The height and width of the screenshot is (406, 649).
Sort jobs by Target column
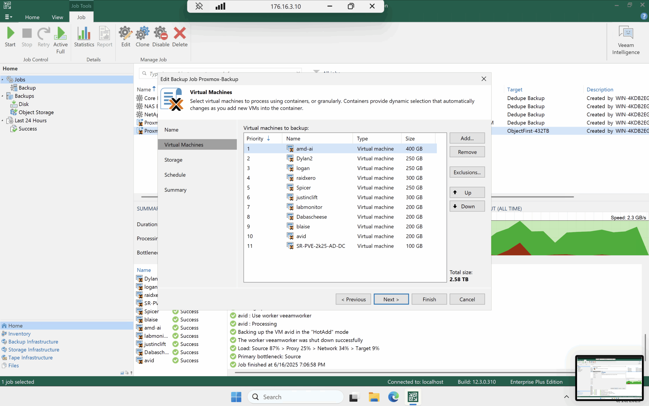pyautogui.click(x=515, y=89)
